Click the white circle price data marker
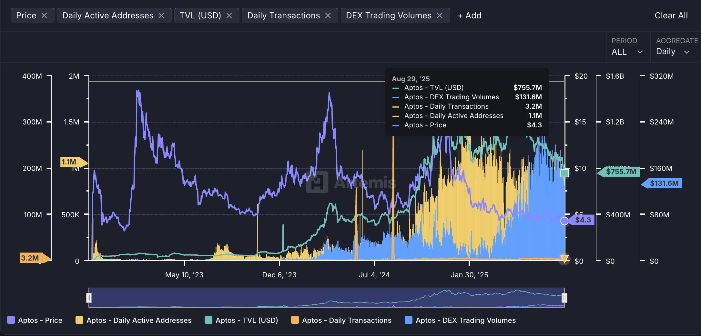Screen dimensions: 701x336 564,221
